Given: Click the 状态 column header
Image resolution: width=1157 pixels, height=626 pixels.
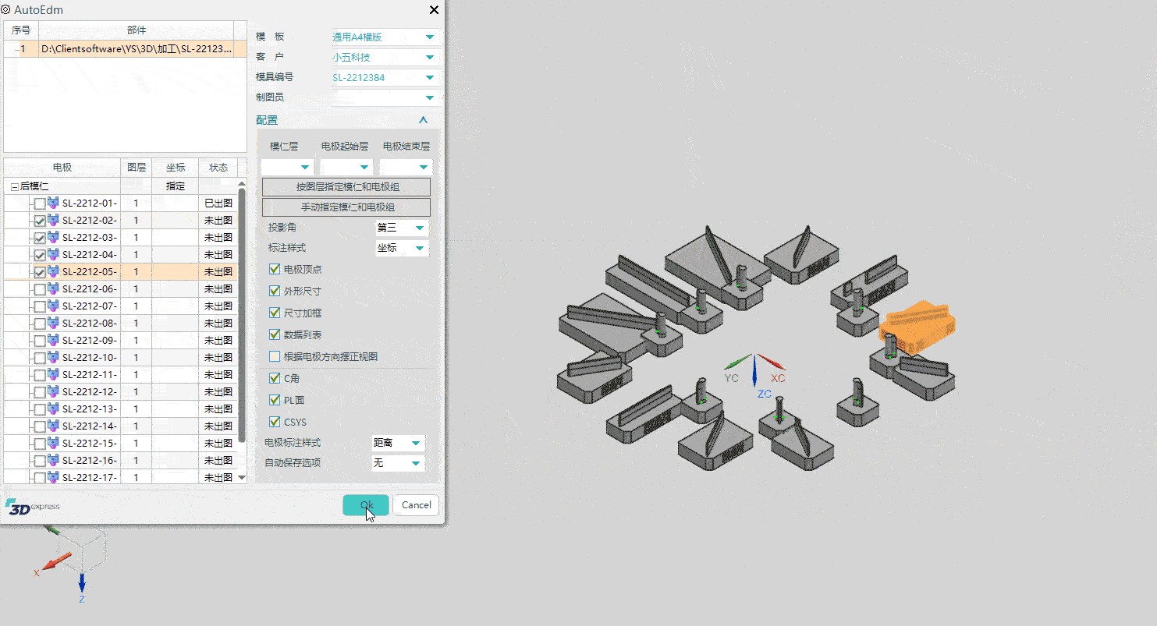Looking at the screenshot, I should pyautogui.click(x=218, y=168).
